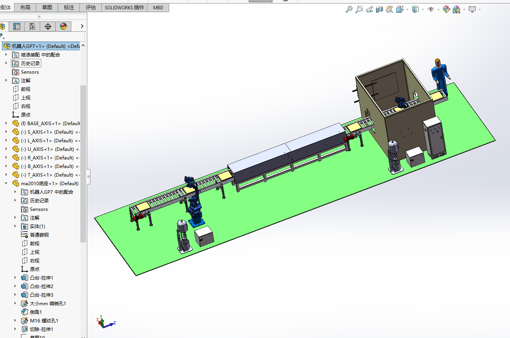Image resolution: width=510 pixels, height=338 pixels.
Task: Click the panel collapse handle on the splitter
Action: 88,176
